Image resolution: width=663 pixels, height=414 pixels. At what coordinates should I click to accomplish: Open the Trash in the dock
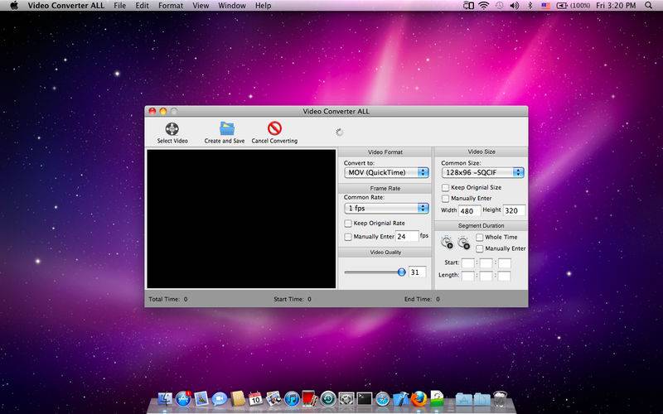500,399
